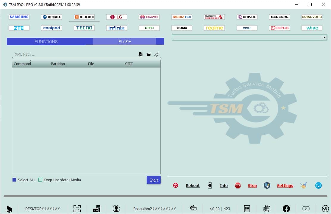Screen dimensions: 331x214
Task: Open the Reboot link
Action: click(x=192, y=185)
